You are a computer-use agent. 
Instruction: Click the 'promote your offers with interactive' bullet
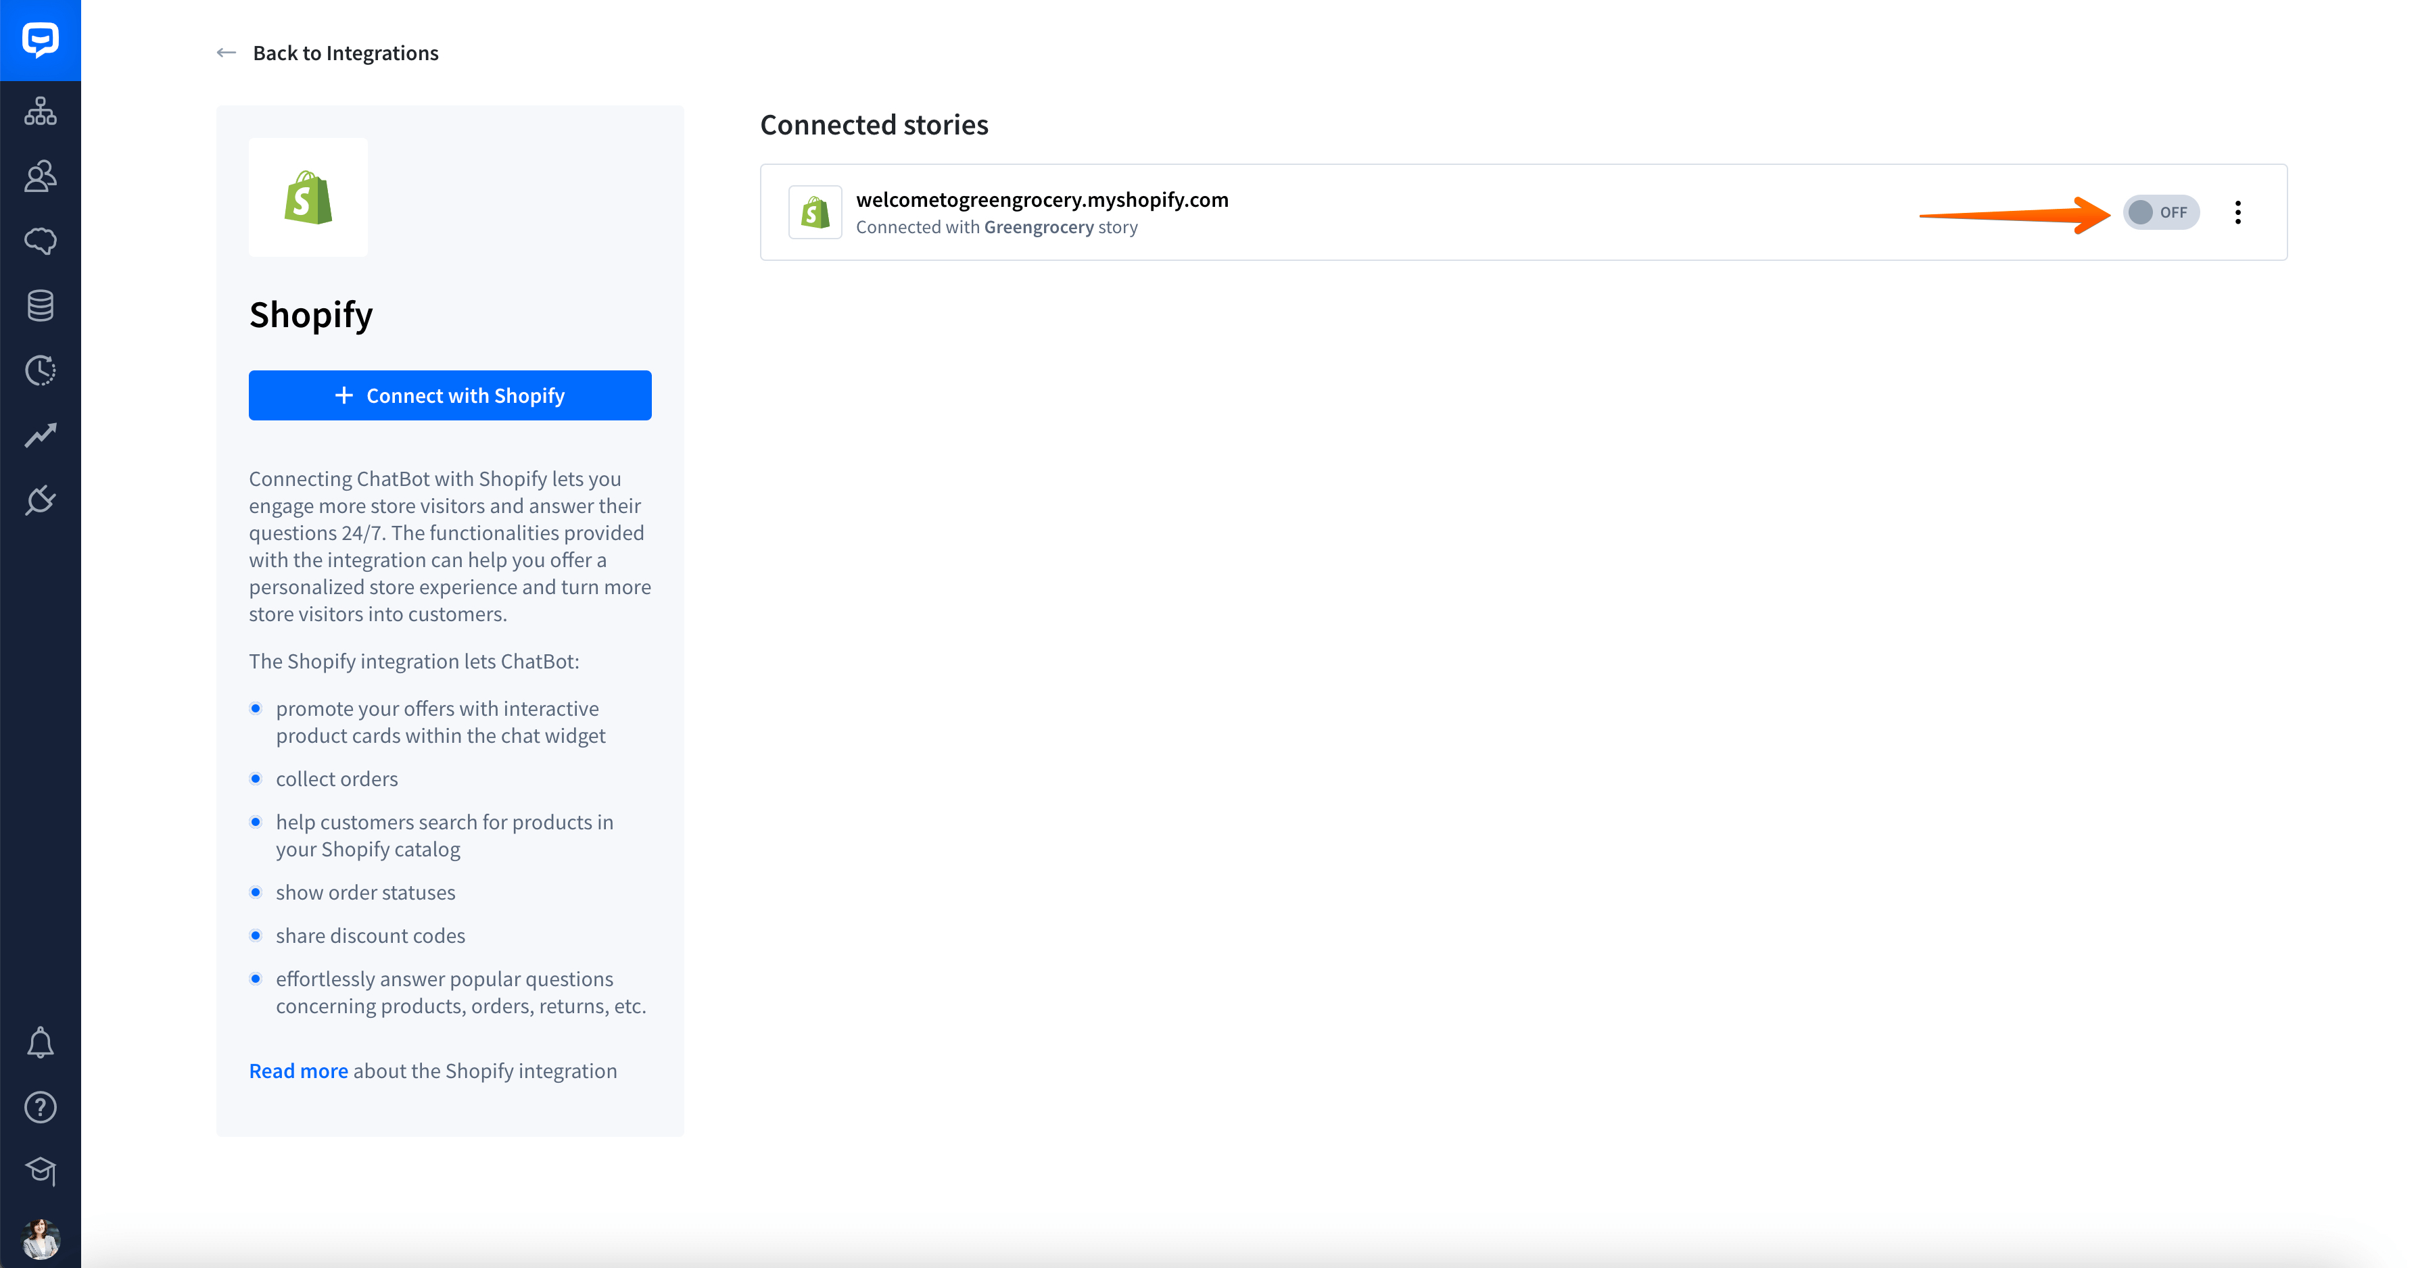440,722
